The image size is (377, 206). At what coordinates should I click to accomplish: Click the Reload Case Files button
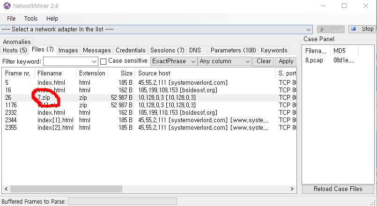[x=338, y=189]
